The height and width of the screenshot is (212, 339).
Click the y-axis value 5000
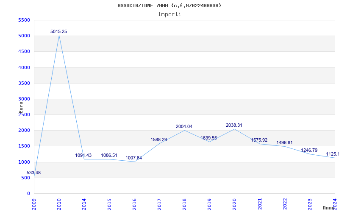pyautogui.click(x=24, y=36)
